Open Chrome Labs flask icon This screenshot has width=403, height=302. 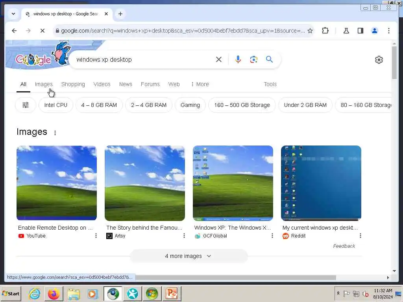(346, 31)
